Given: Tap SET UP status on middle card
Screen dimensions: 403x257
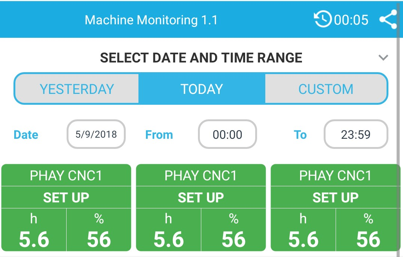Looking at the screenshot, I should (201, 198).
